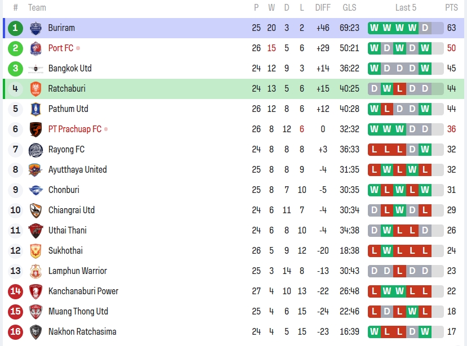Click Ratchaburi's red loss badge
The width and height of the screenshot is (467, 346).
[x=399, y=89]
